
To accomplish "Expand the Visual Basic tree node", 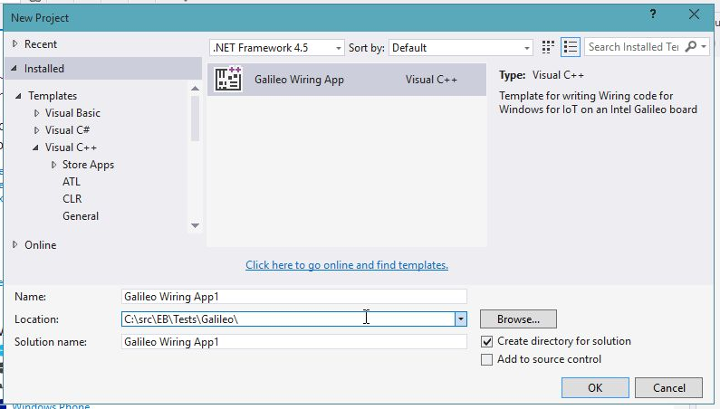I will click(37, 113).
